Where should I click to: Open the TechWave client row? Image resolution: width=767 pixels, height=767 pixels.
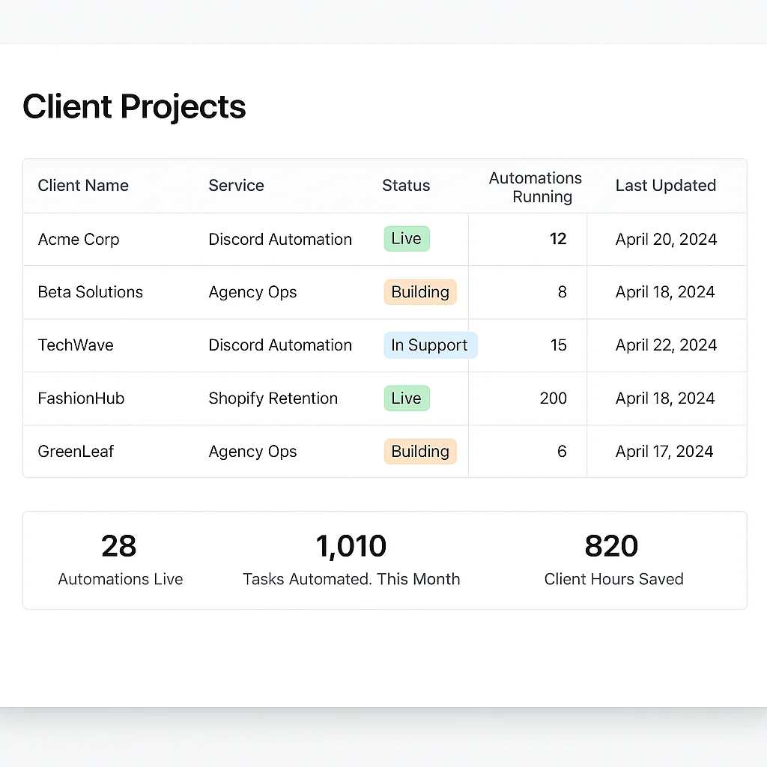[385, 345]
